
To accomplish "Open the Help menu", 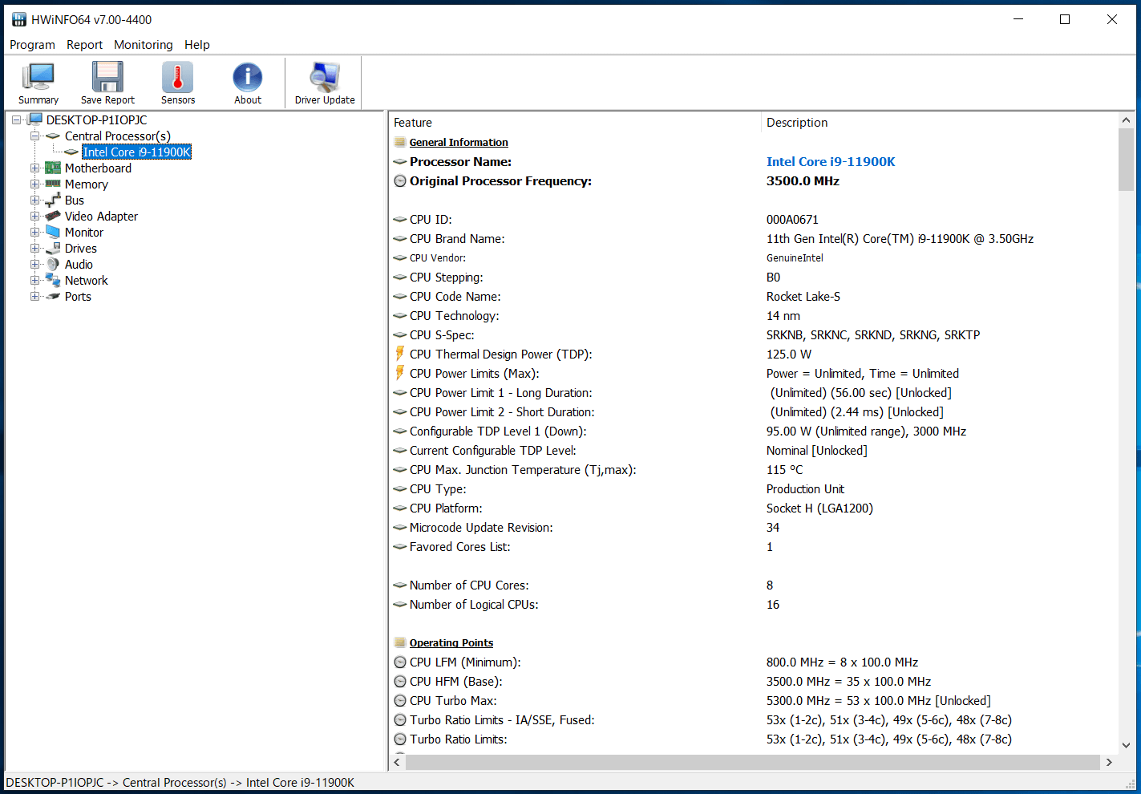I will [196, 45].
